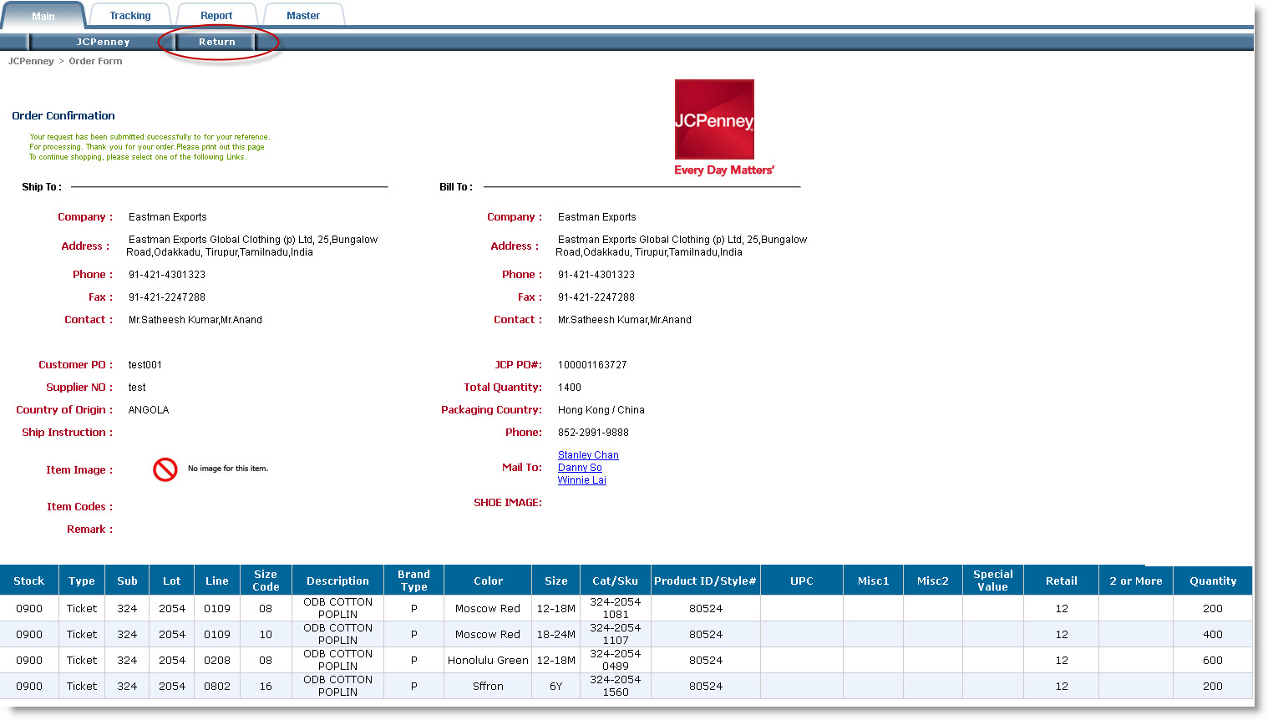This screenshot has width=1268, height=720.
Task: Click the line value 0802
Action: coord(217,687)
